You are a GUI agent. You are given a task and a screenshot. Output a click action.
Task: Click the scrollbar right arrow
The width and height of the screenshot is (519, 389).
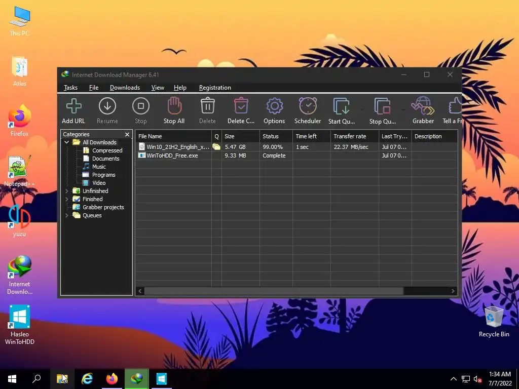pos(453,291)
